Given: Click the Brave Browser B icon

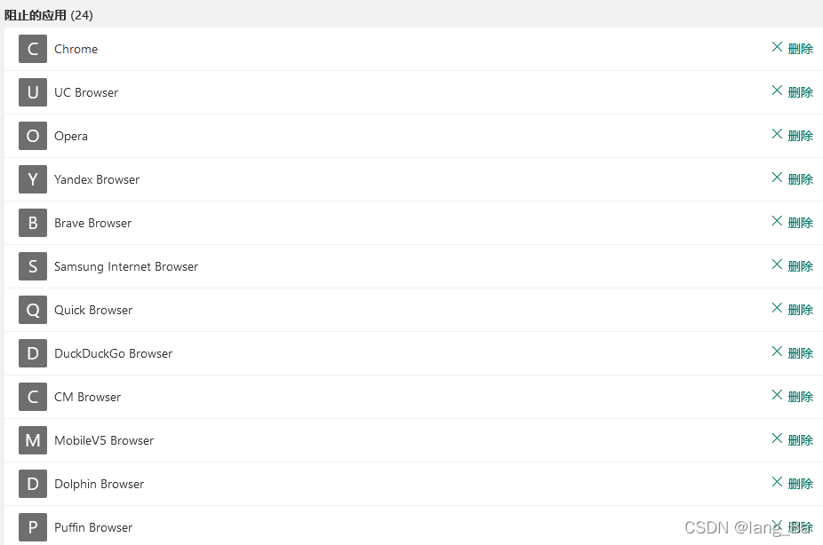Looking at the screenshot, I should (x=33, y=223).
